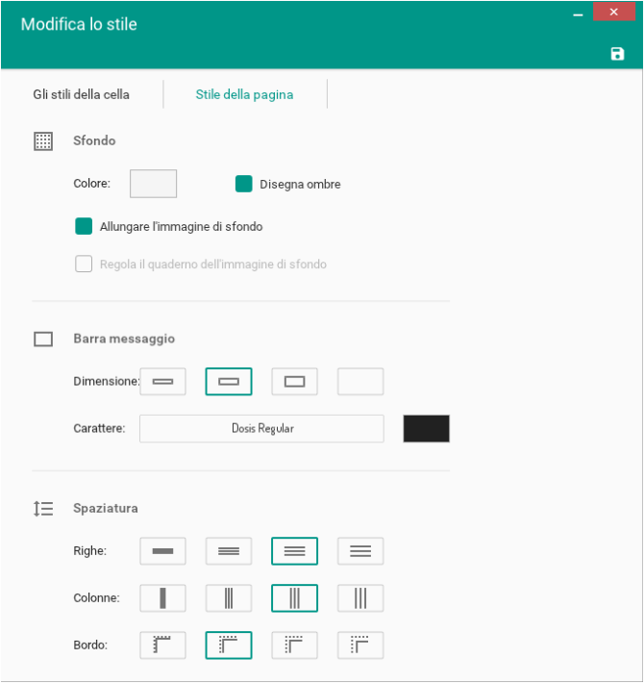
Task: Open the Dosis Regular font selector
Action: (261, 429)
